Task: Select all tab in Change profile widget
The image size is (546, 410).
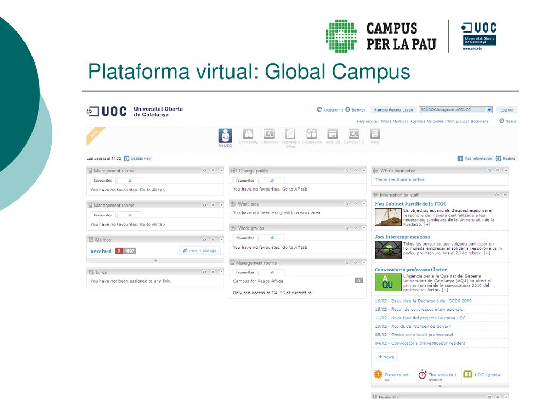Action: pos(272,180)
